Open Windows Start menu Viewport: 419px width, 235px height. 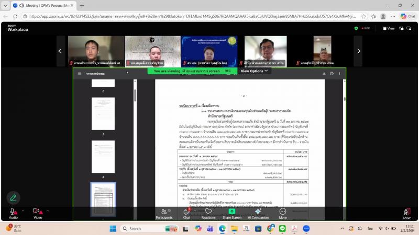click(113, 228)
